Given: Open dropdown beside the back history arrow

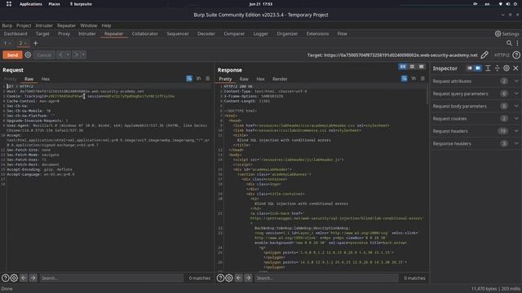Looking at the screenshot, I should (x=68, y=55).
